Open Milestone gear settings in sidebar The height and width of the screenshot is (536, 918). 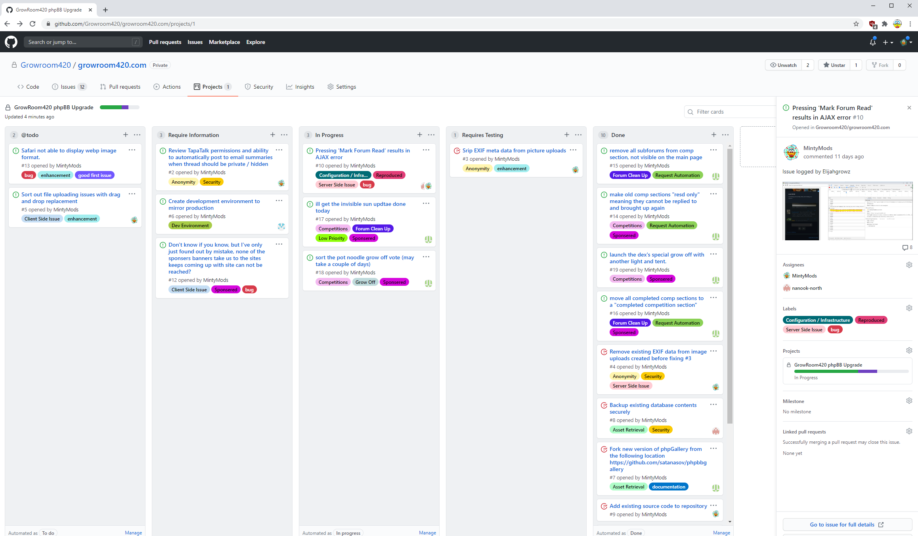909,401
